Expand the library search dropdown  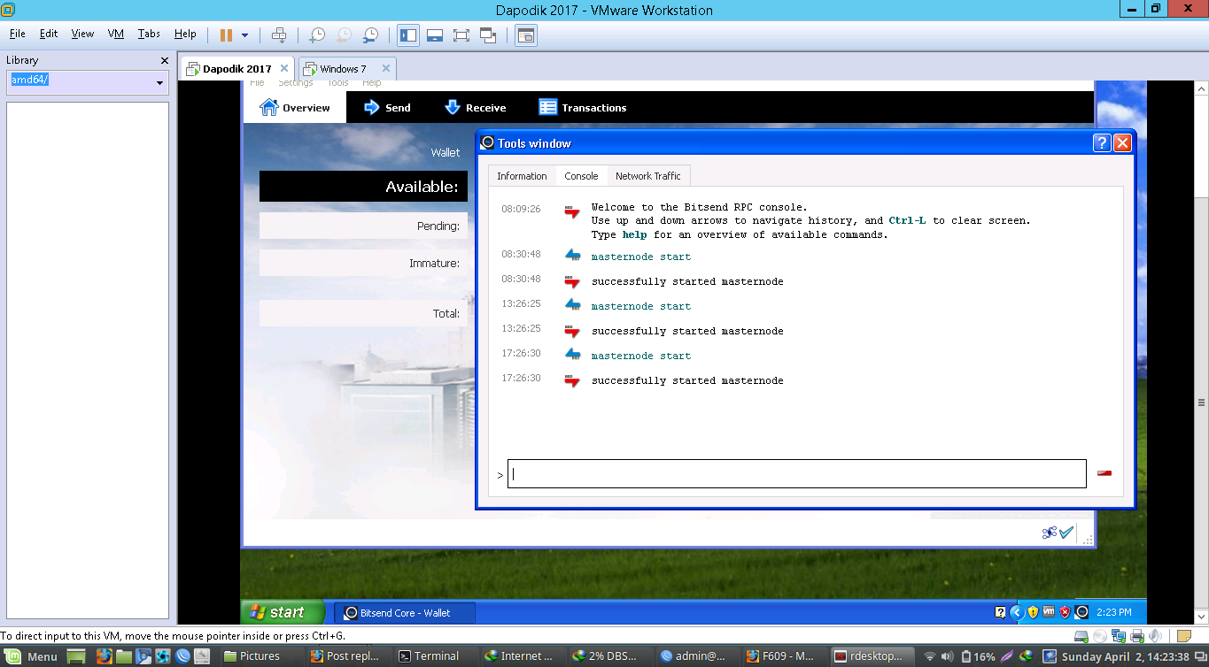[x=160, y=82]
